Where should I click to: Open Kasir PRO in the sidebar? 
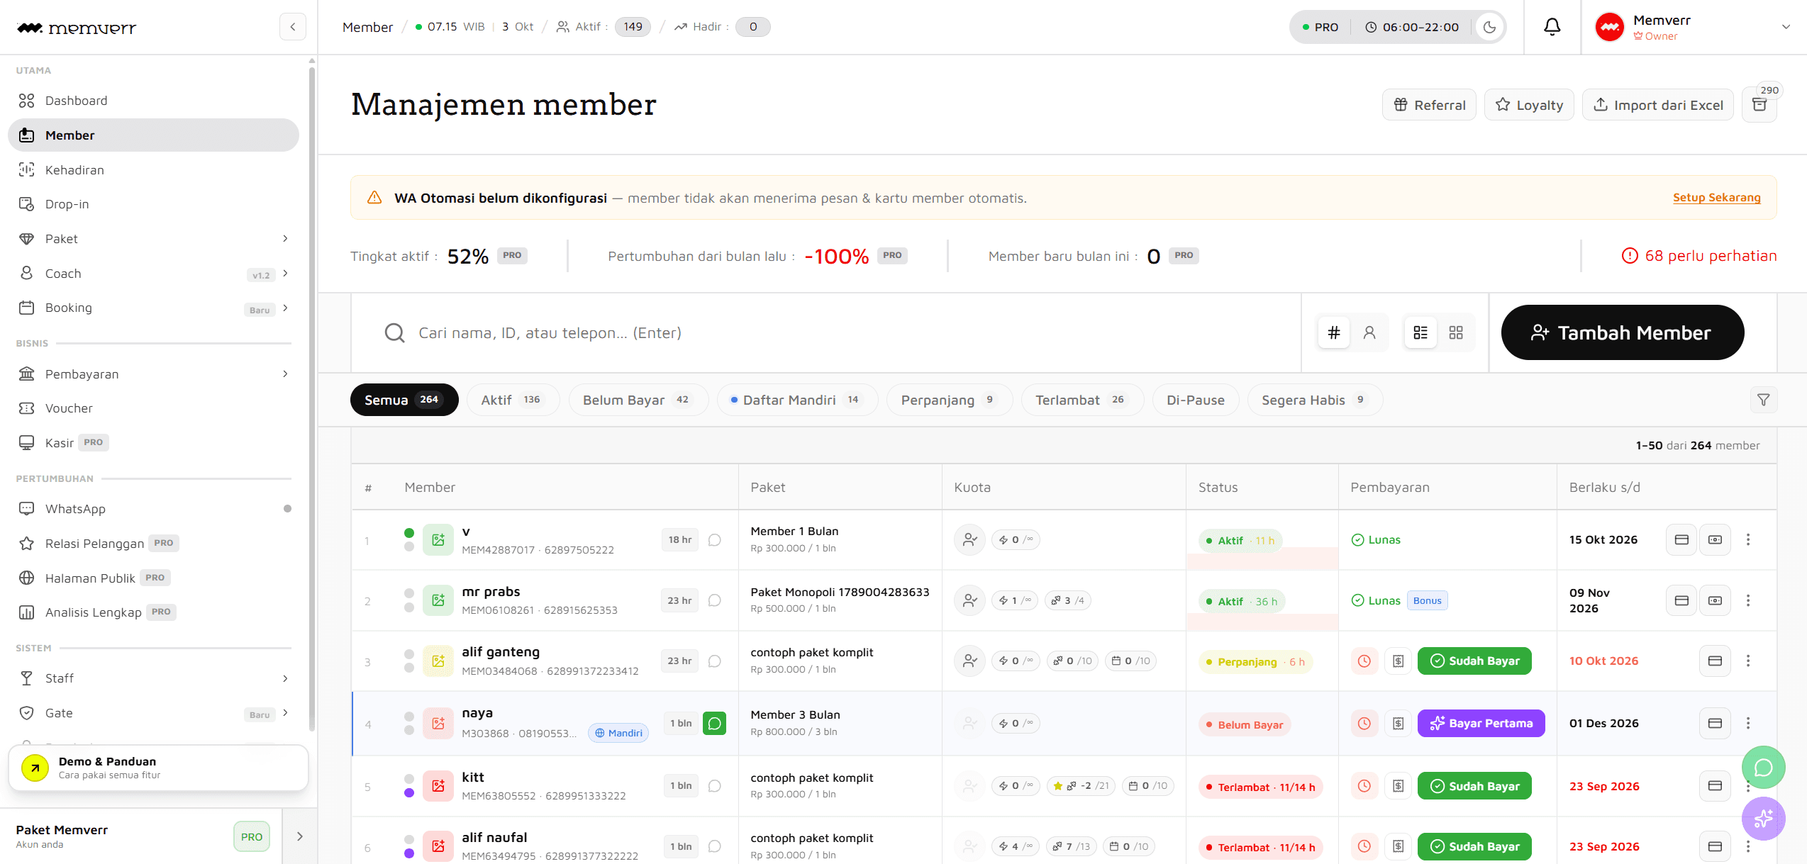153,443
